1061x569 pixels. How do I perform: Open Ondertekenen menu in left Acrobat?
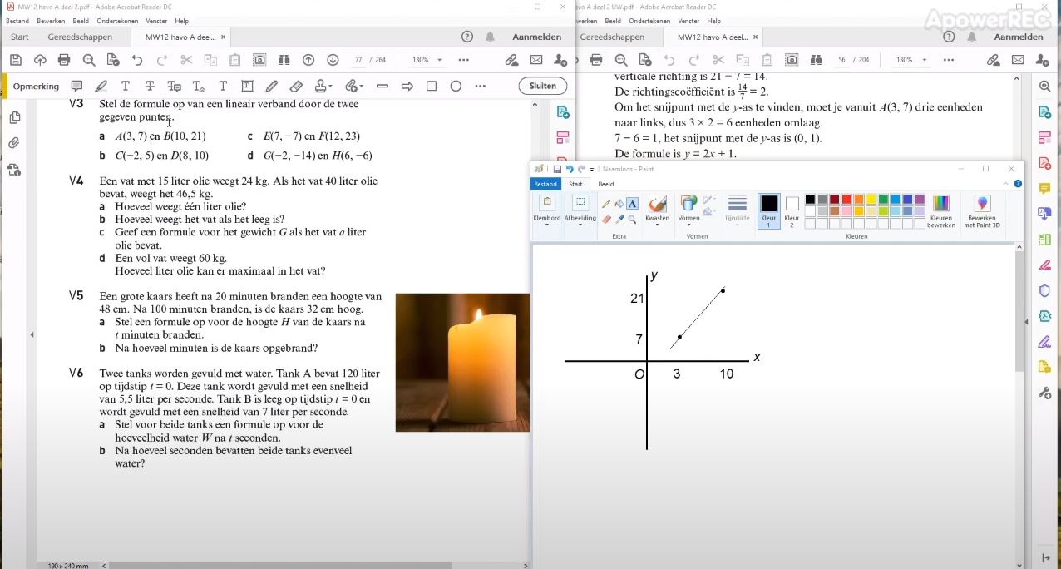(117, 21)
